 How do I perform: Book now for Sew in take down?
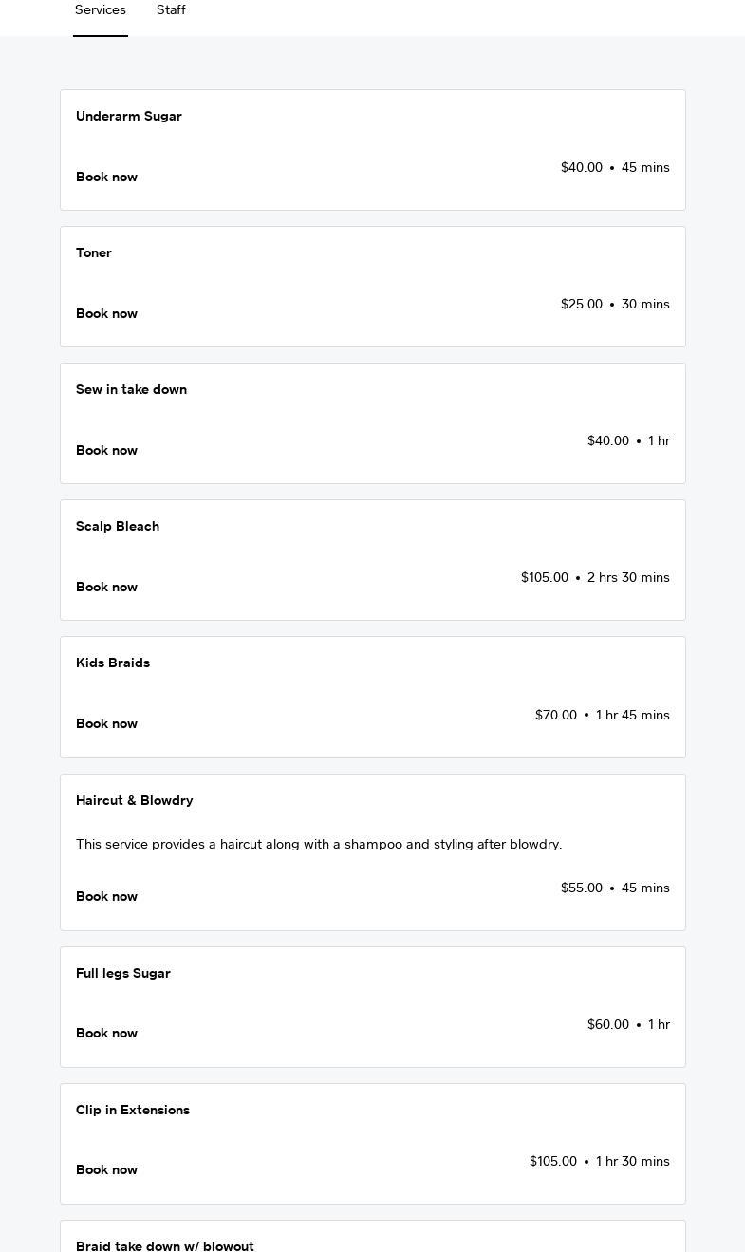[106, 451]
